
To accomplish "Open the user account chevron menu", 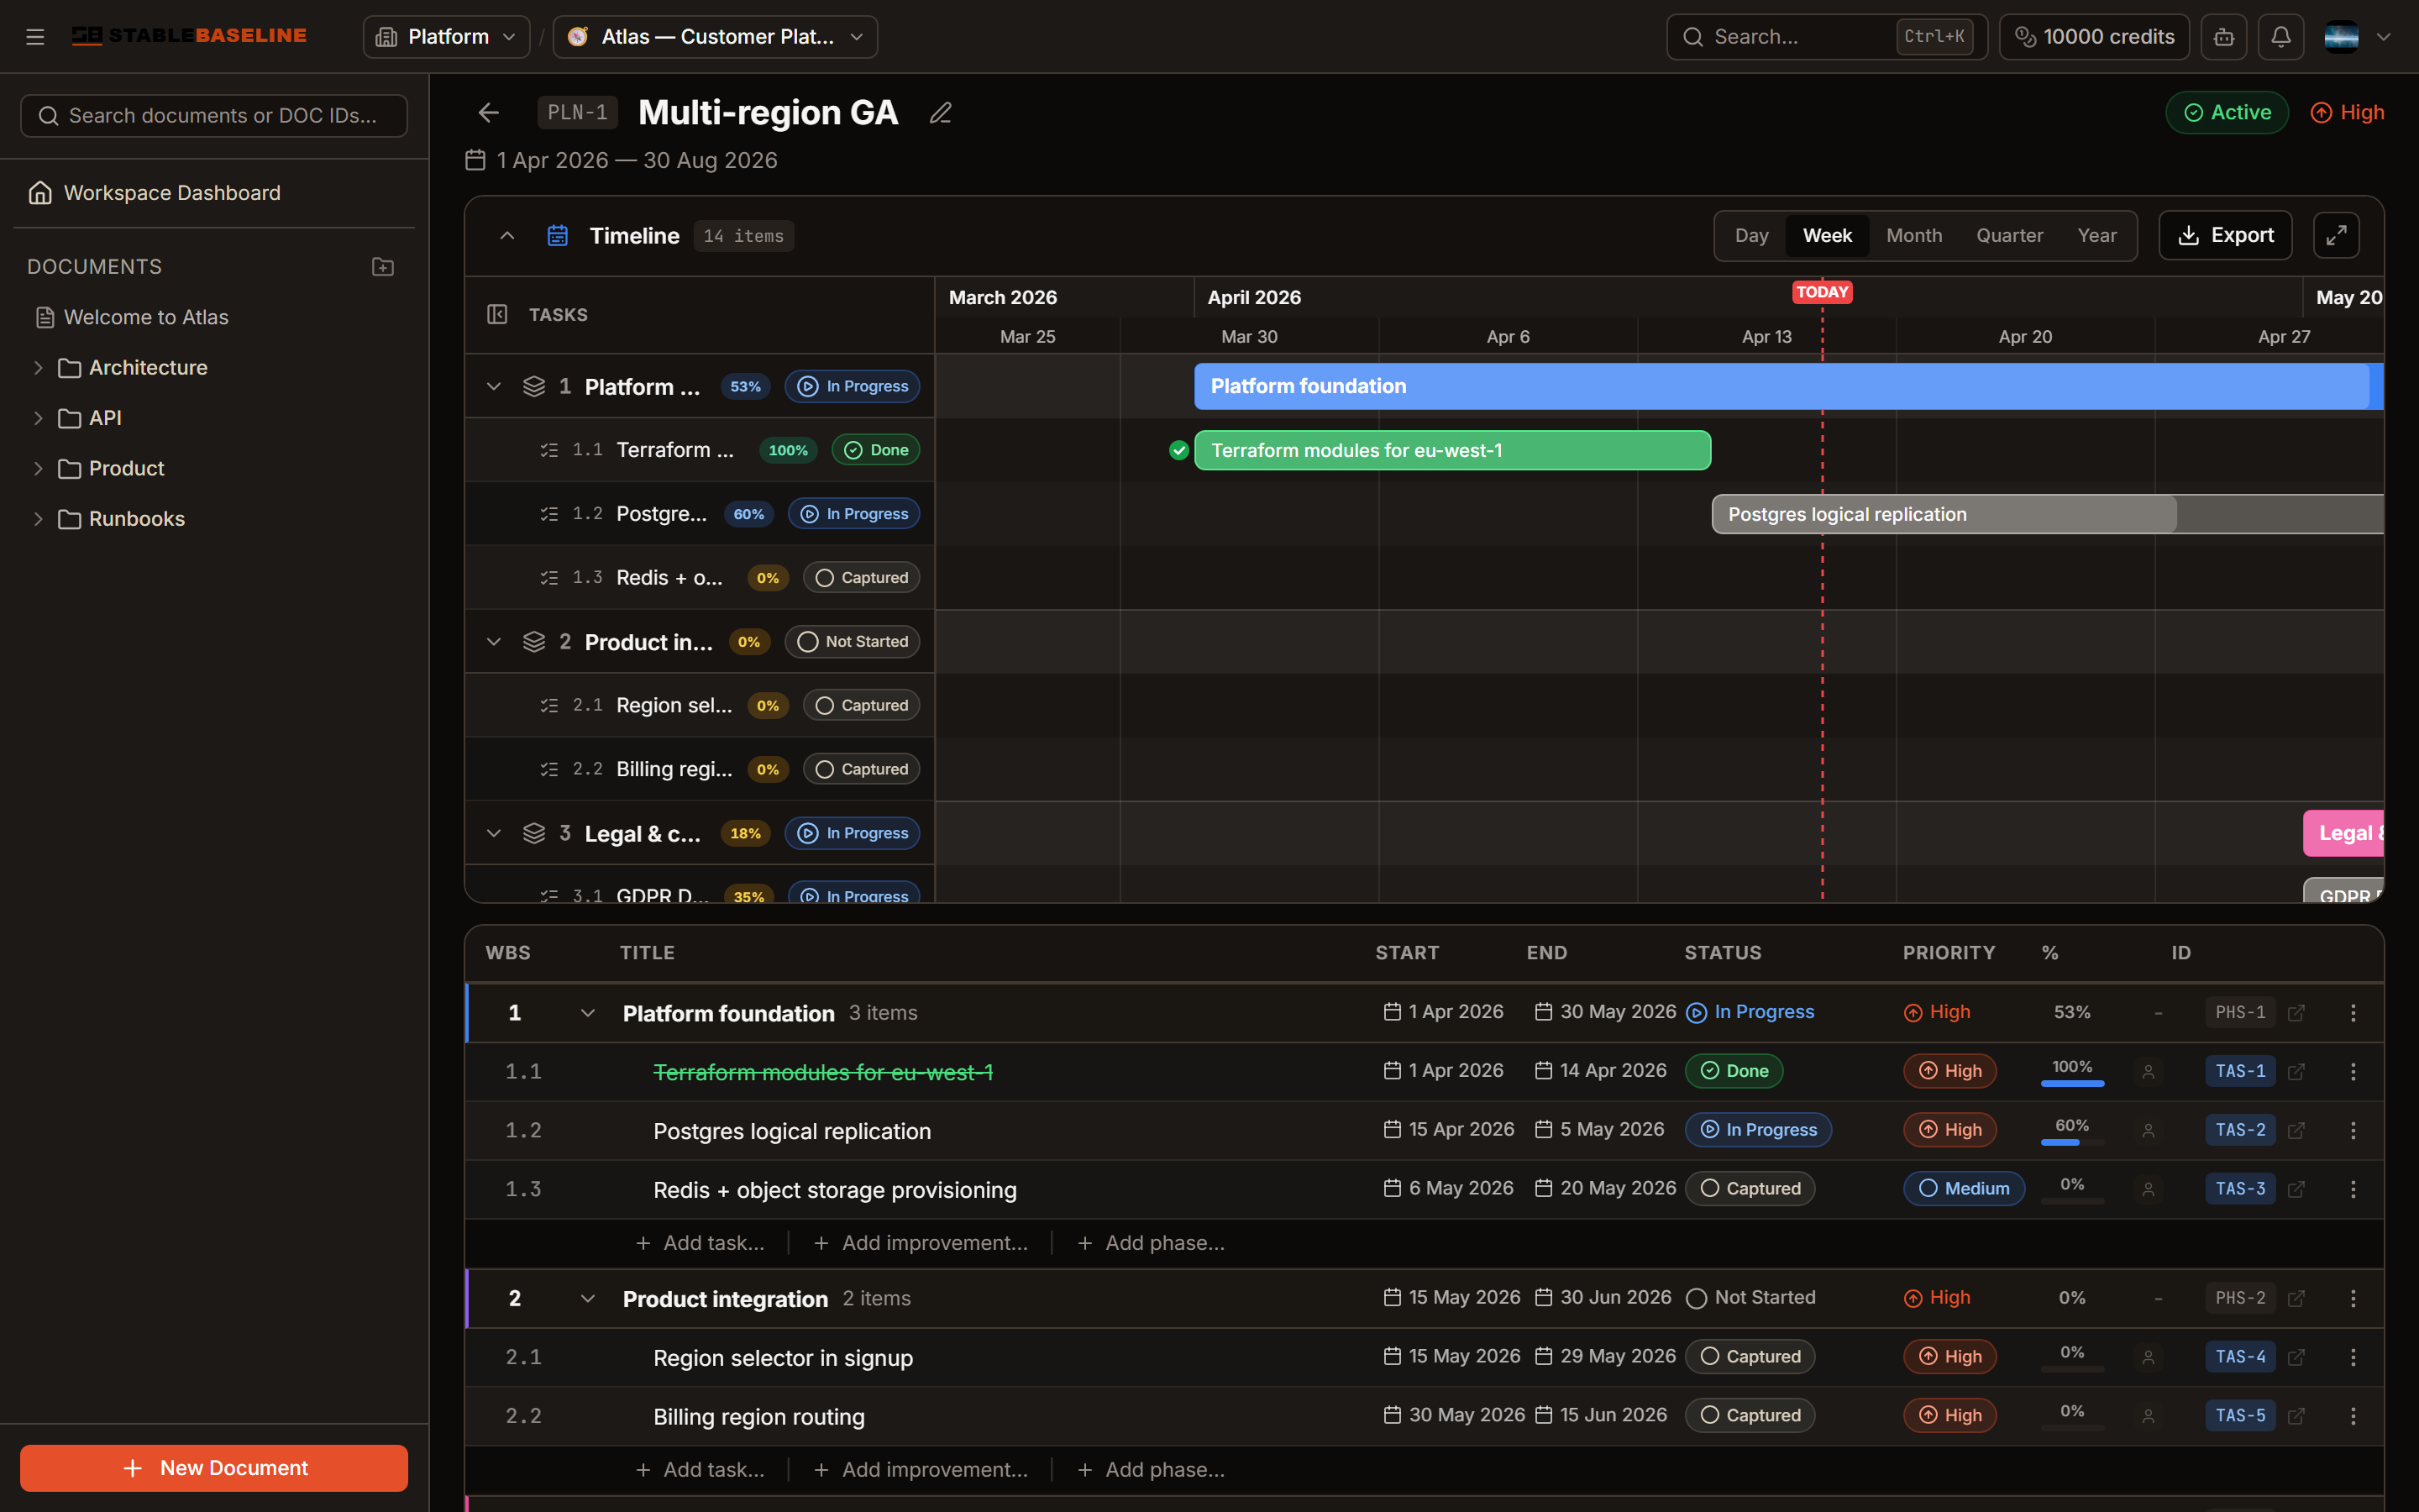I will [x=2384, y=37].
